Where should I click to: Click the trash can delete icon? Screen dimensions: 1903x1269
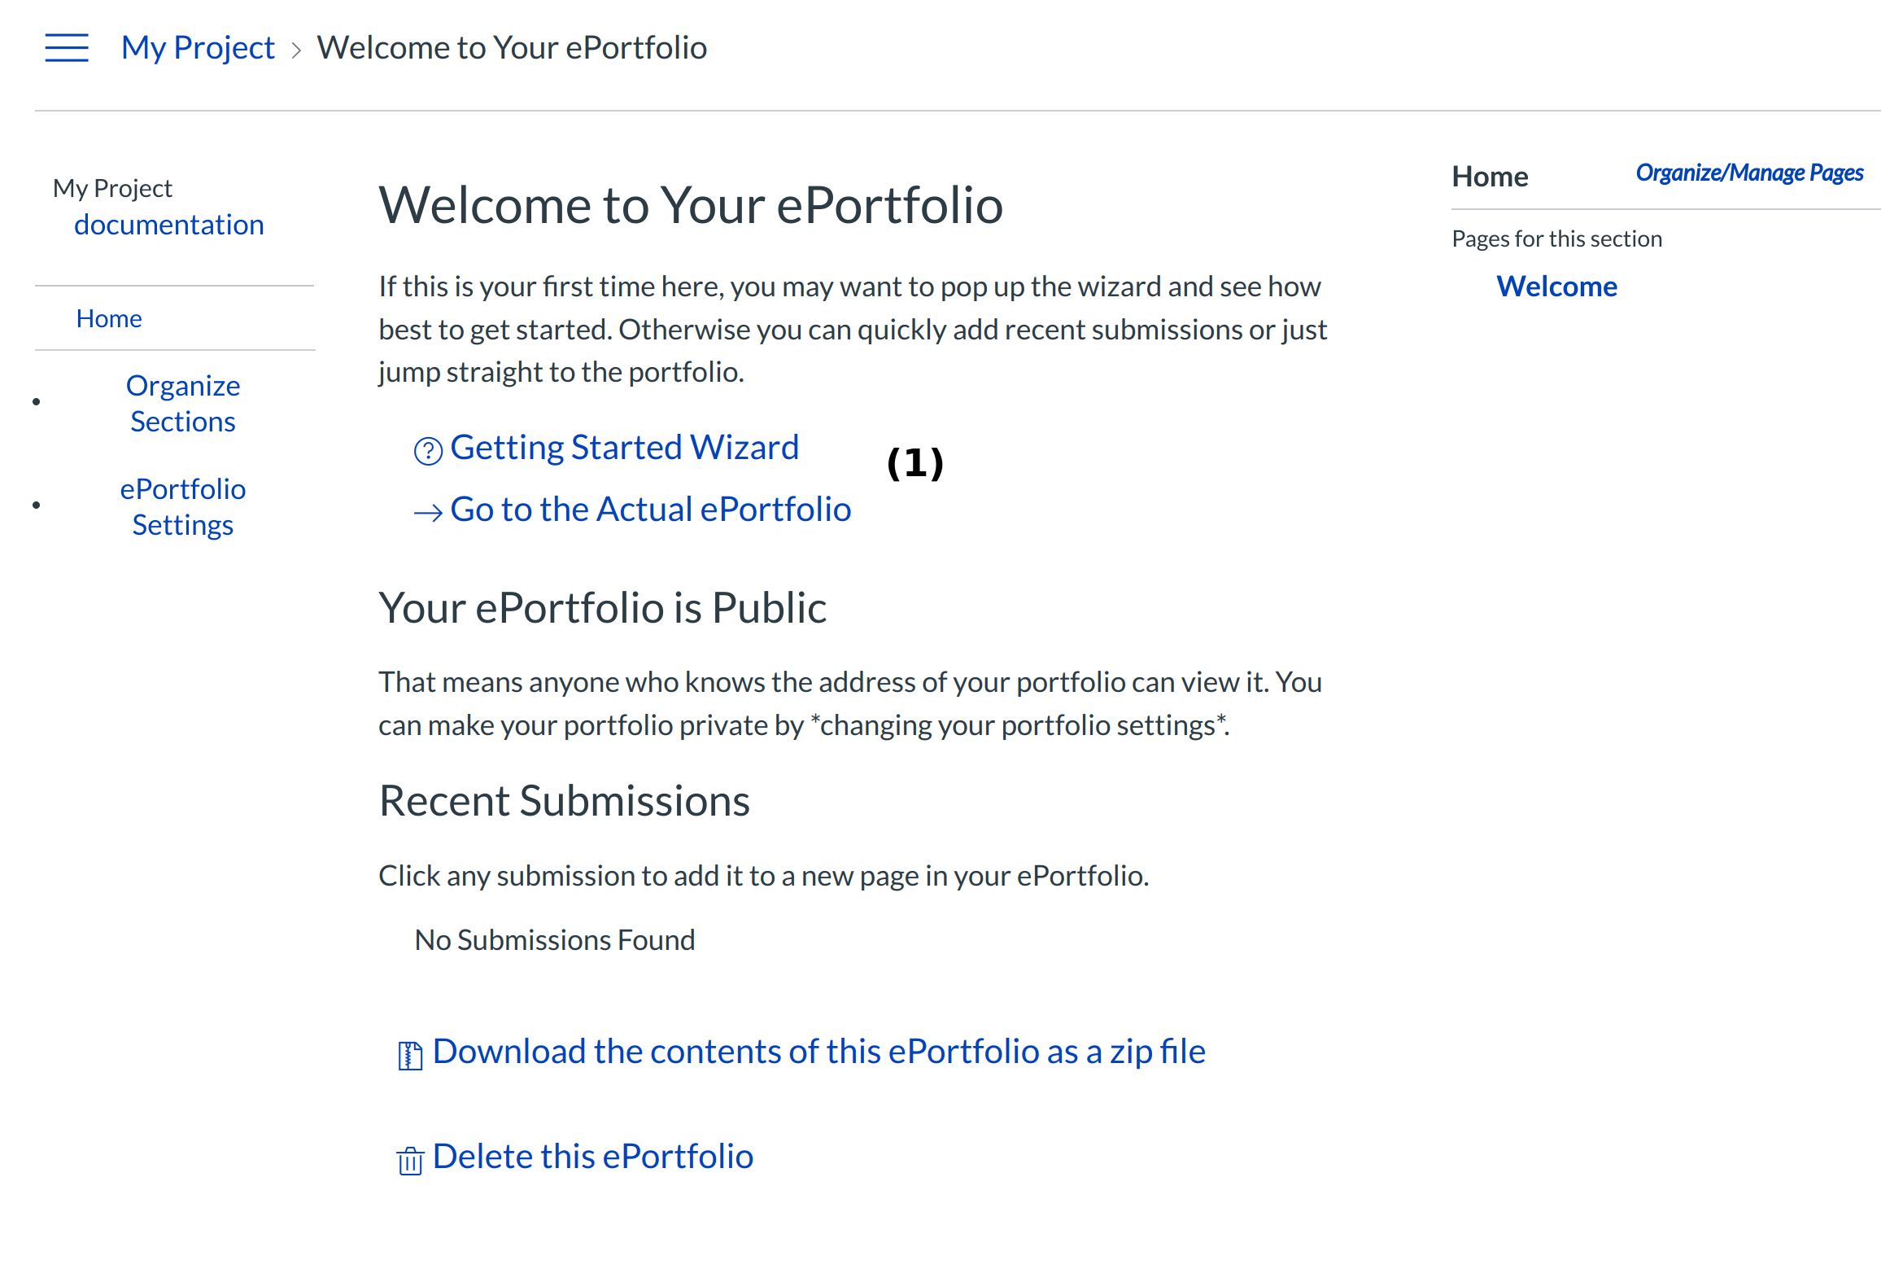click(410, 1160)
